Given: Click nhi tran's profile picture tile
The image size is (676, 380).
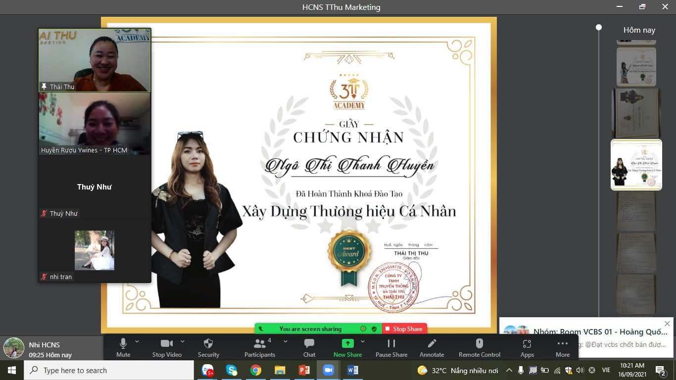Looking at the screenshot, I should [94, 250].
